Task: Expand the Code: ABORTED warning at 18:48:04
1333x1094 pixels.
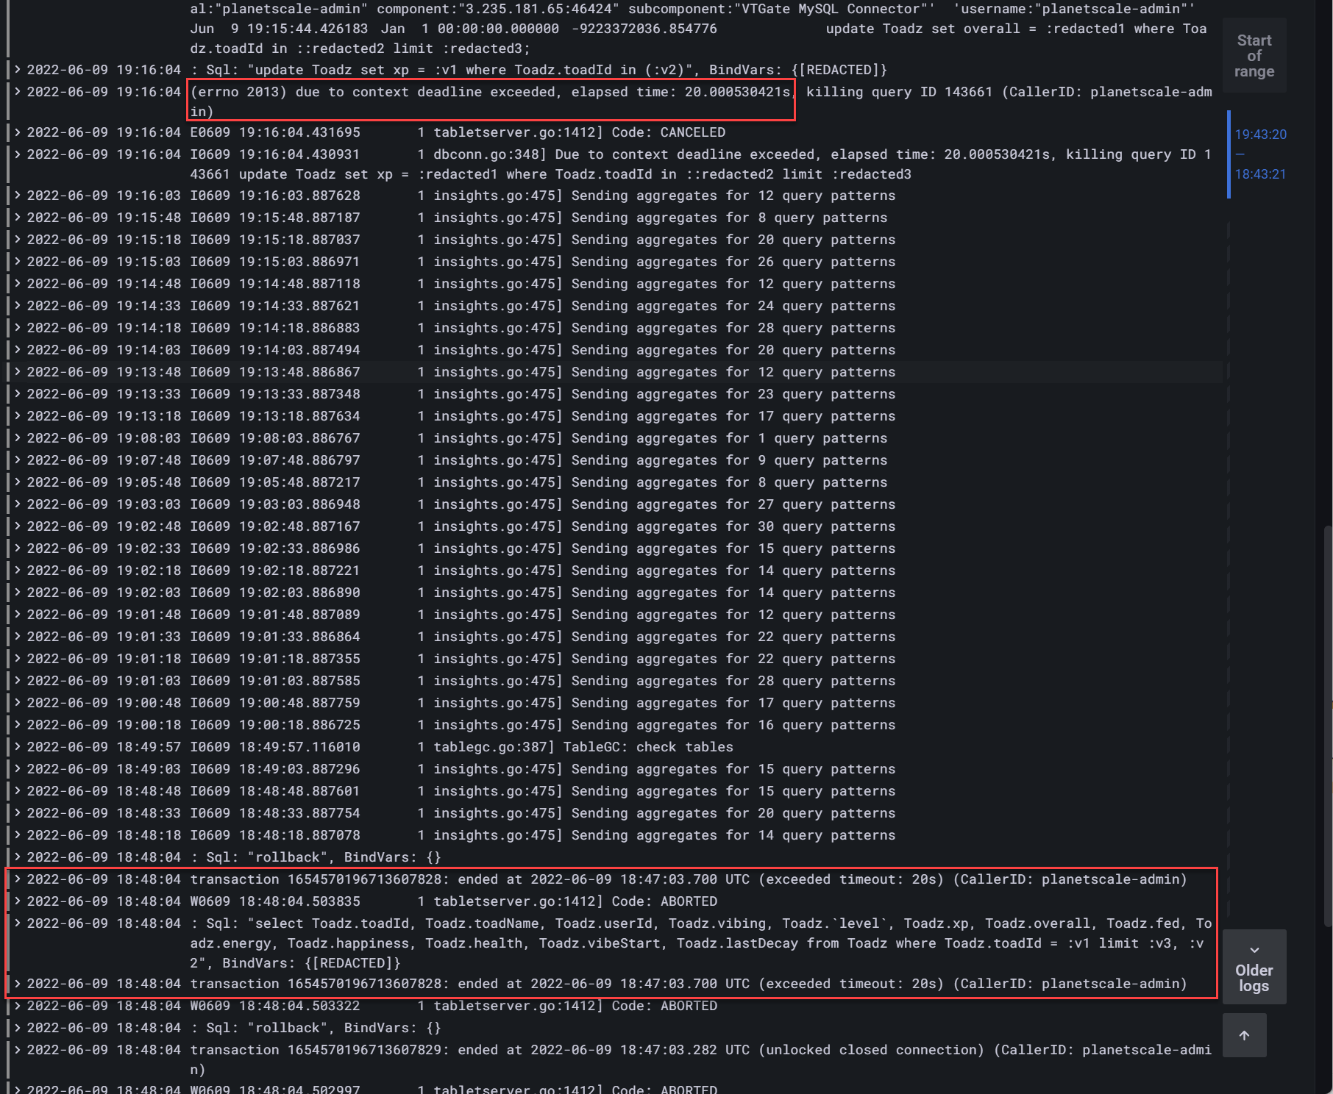Action: coord(16,901)
